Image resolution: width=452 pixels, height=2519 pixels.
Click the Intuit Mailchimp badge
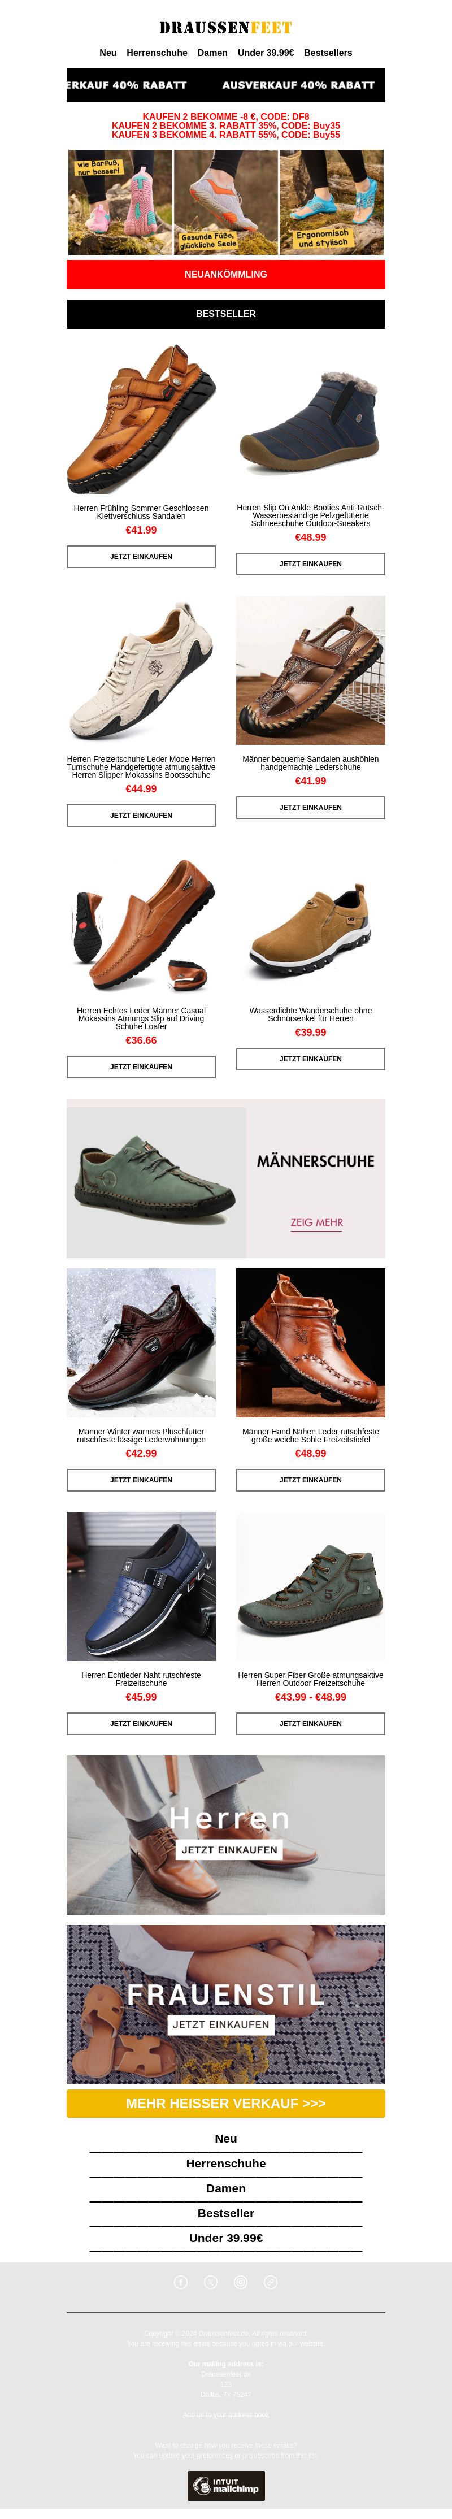coord(226,2485)
